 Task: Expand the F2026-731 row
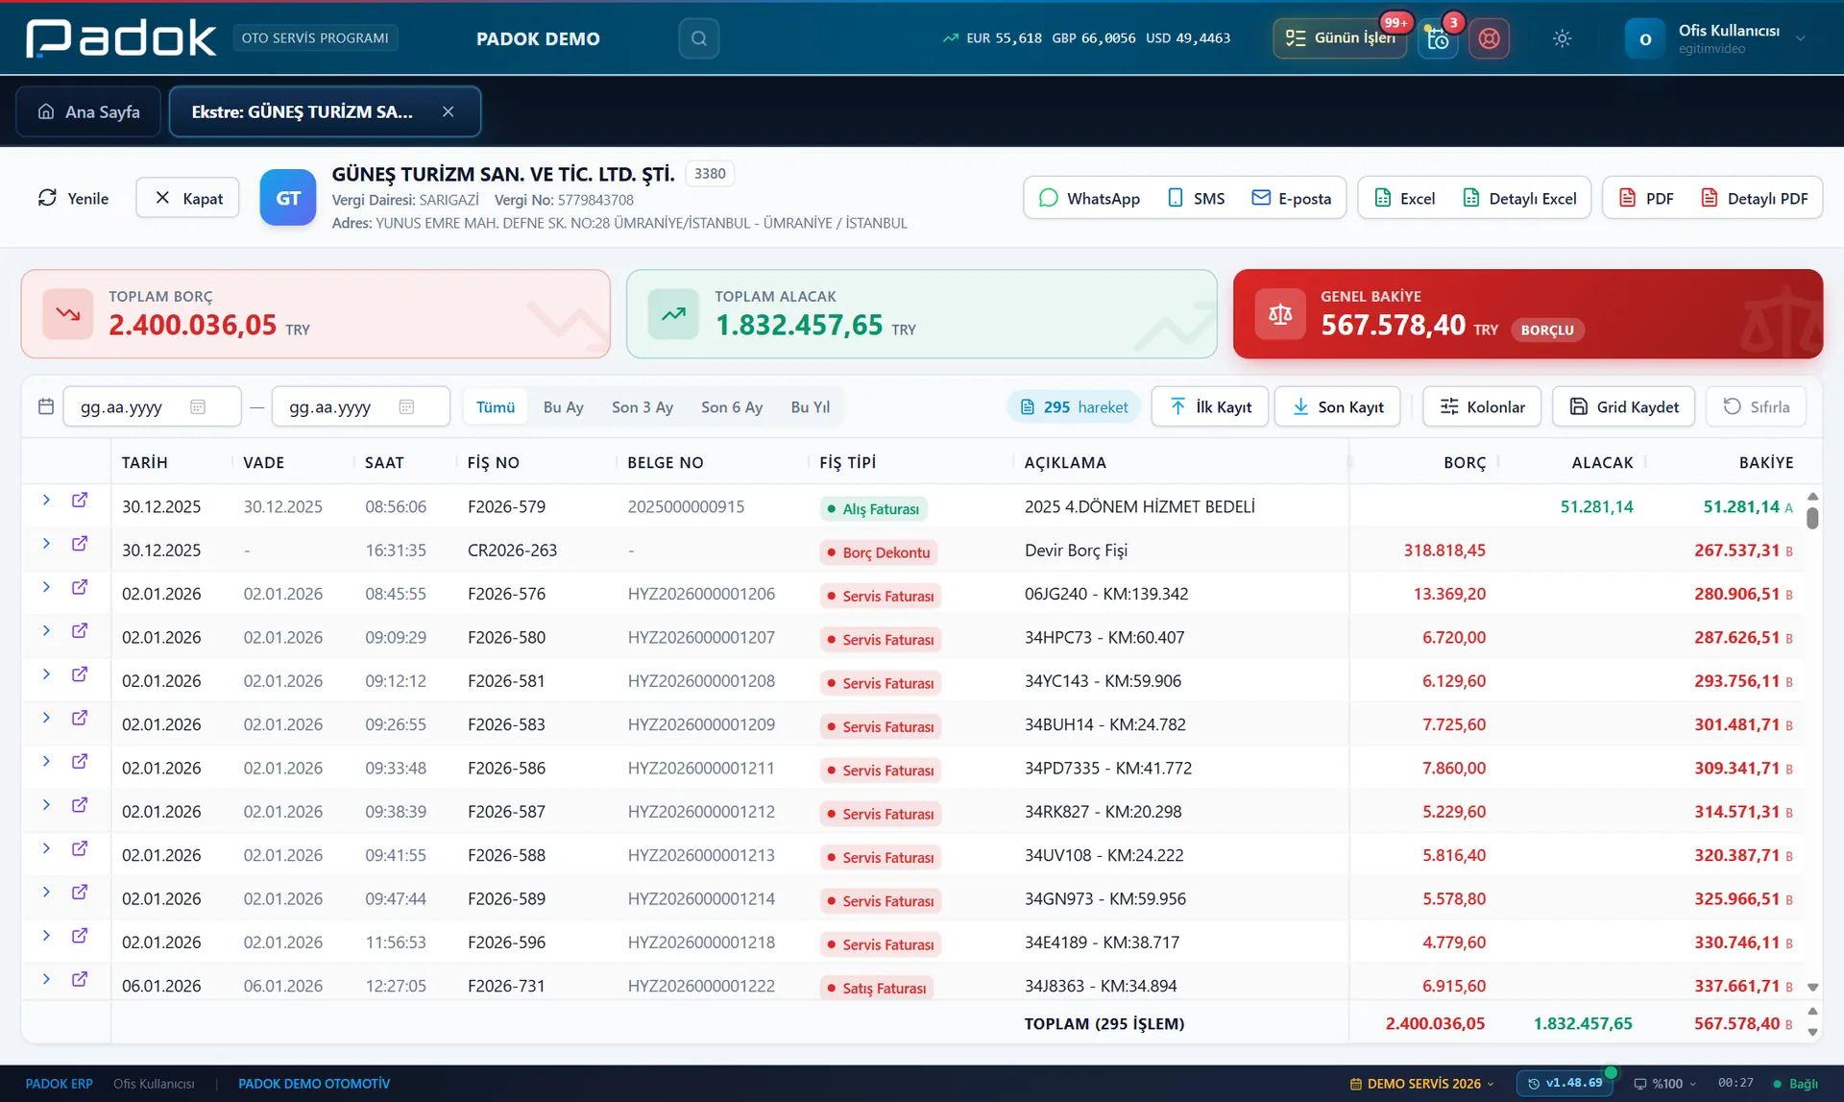pos(46,979)
